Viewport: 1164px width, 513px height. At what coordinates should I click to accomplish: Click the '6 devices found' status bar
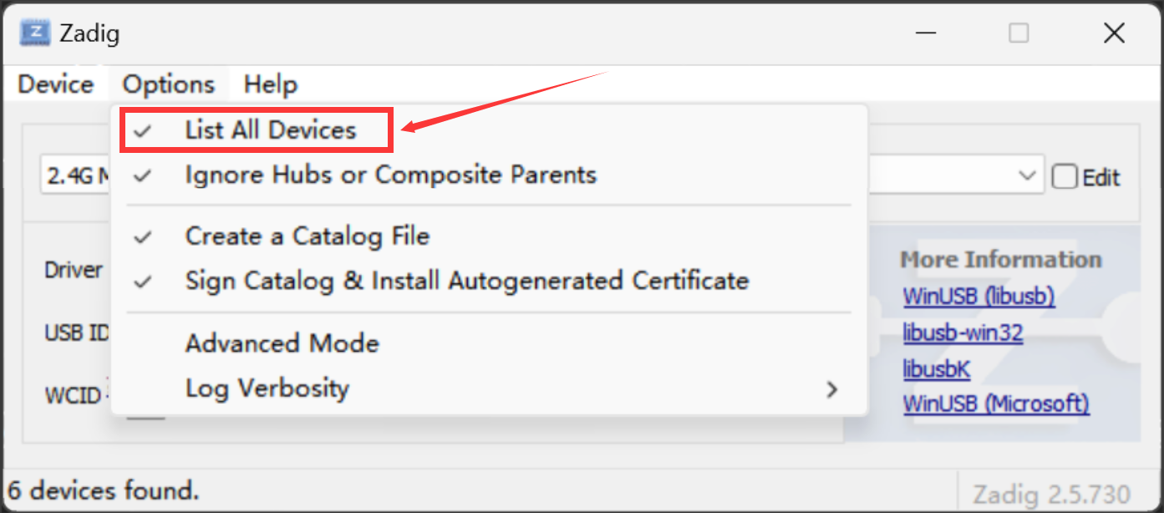click(103, 490)
